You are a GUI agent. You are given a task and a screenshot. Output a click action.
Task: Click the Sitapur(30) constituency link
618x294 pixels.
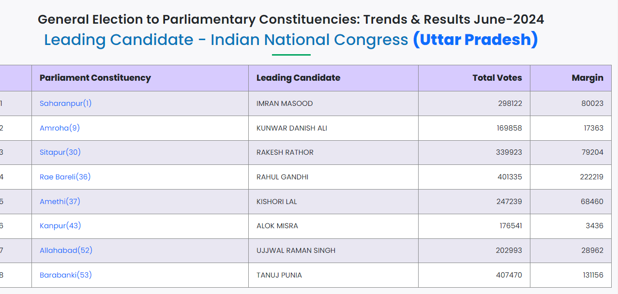60,152
